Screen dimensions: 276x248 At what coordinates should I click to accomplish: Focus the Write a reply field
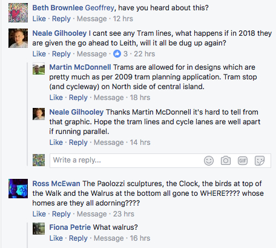160,161
